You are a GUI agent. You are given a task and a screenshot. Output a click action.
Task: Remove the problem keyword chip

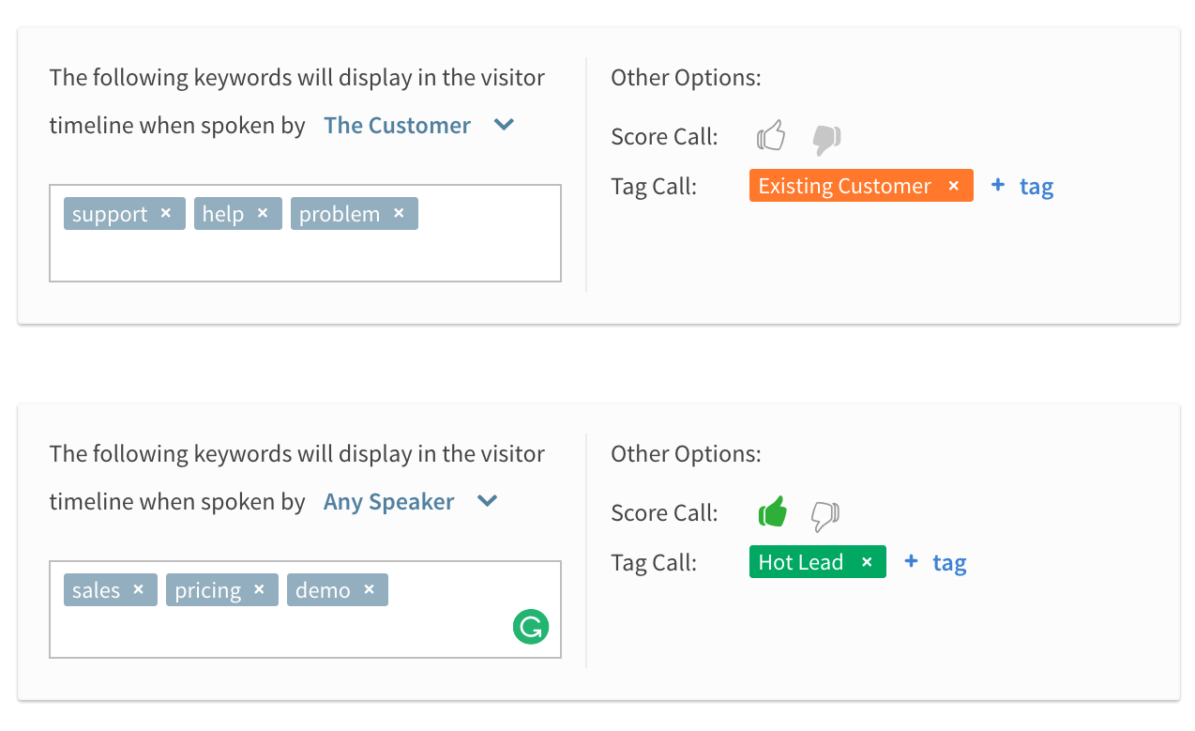(399, 213)
